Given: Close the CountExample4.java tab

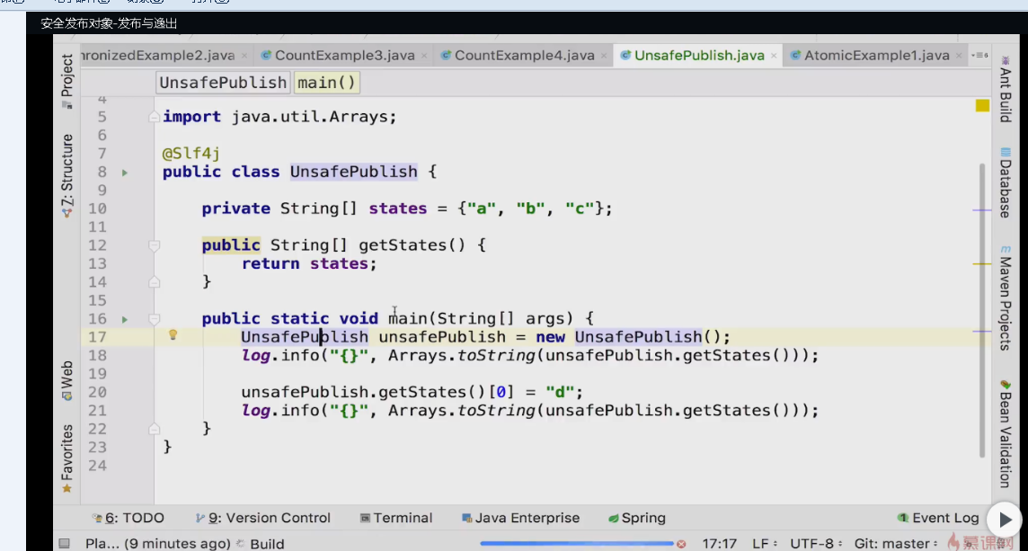Looking at the screenshot, I should [x=604, y=57].
